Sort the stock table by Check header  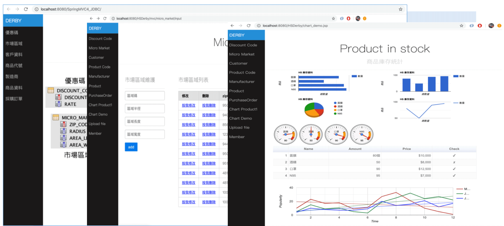(x=454, y=149)
